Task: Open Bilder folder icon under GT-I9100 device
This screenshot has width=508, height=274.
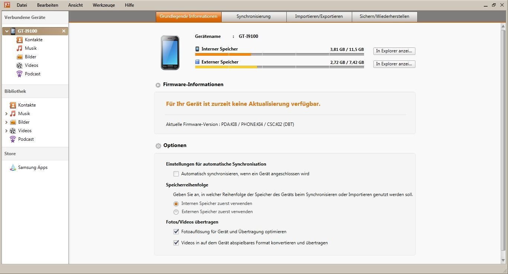Action: click(x=19, y=57)
